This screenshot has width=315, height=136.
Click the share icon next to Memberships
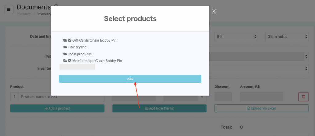coord(70,61)
